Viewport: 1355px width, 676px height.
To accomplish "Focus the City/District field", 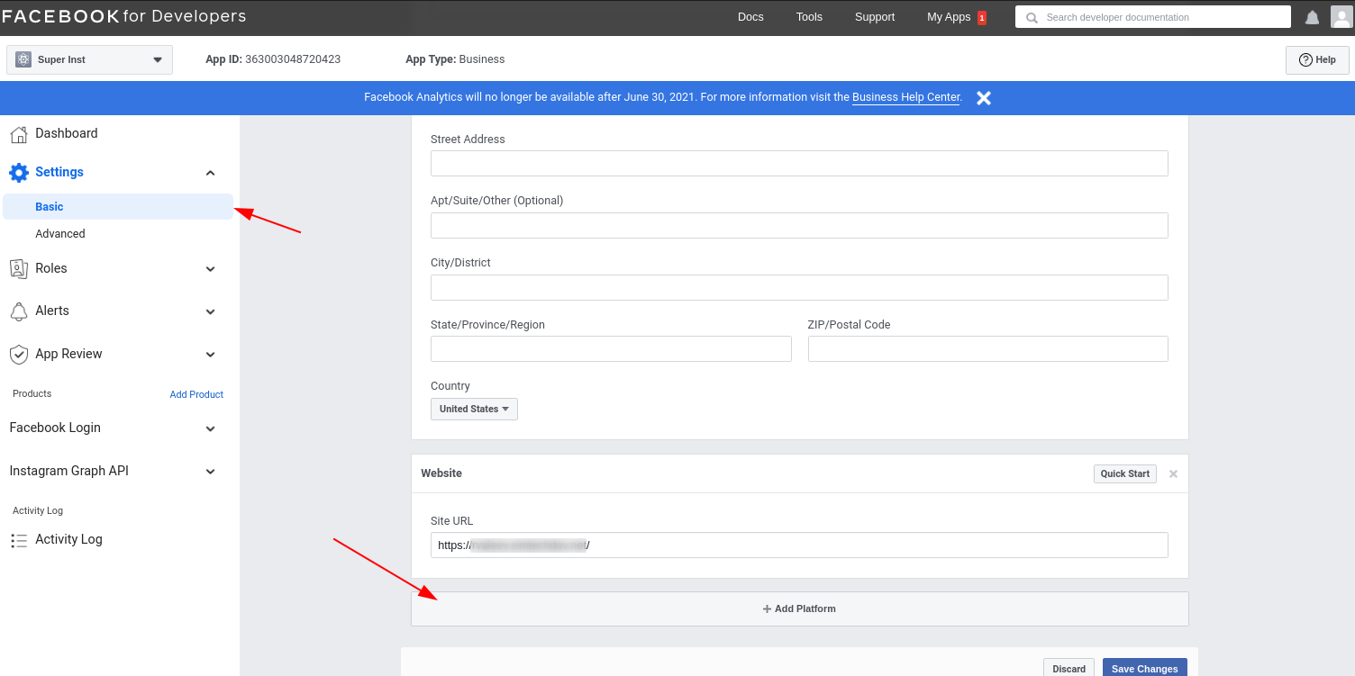I will coord(799,287).
